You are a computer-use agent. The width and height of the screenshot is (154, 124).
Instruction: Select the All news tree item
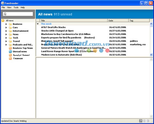(x=10, y=21)
